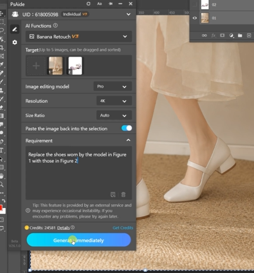The width and height of the screenshot is (254, 273).
Task: Select the Eyedropper tool
Action: point(2,64)
